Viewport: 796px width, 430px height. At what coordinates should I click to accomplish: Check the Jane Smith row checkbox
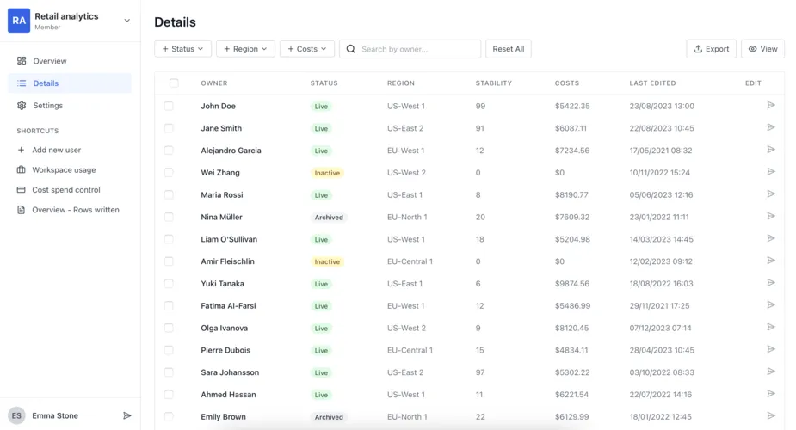tap(169, 128)
